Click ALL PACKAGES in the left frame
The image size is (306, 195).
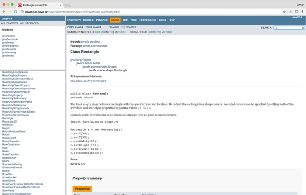[x=30, y=23]
